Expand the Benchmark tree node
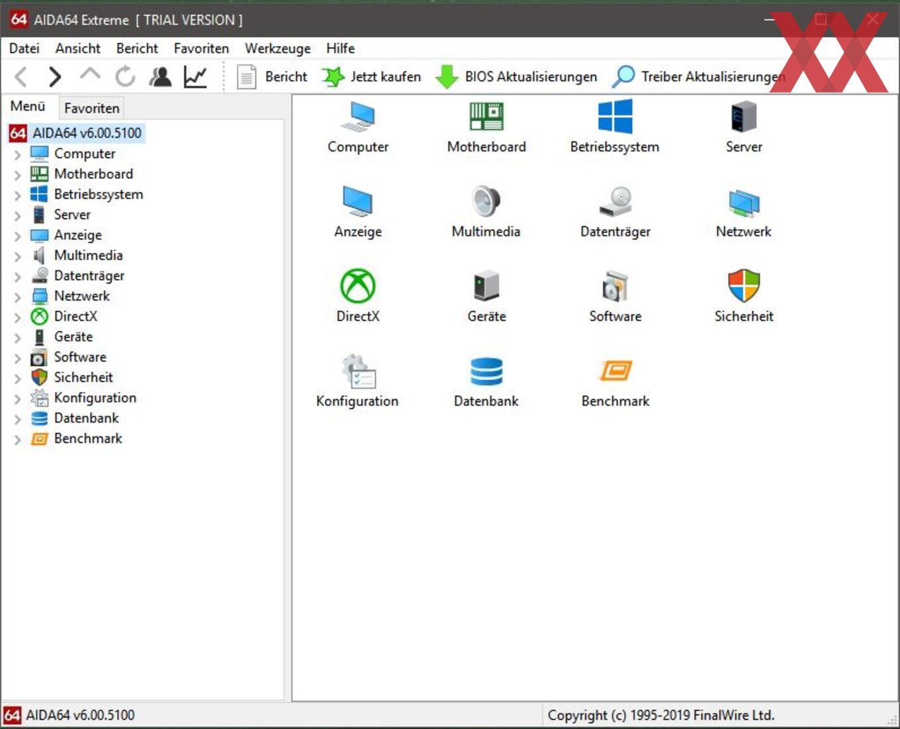900x729 pixels. 18,440
